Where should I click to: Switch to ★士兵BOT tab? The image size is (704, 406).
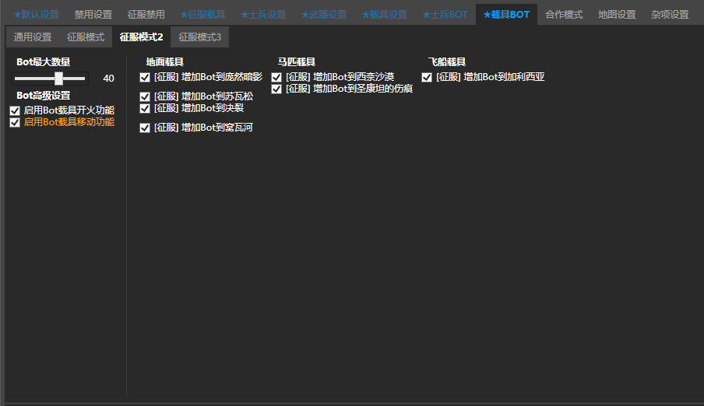[445, 15]
